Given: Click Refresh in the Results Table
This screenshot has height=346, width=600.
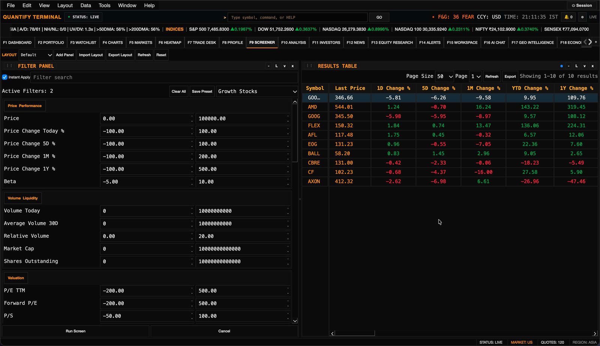Looking at the screenshot, I should click(x=492, y=76).
